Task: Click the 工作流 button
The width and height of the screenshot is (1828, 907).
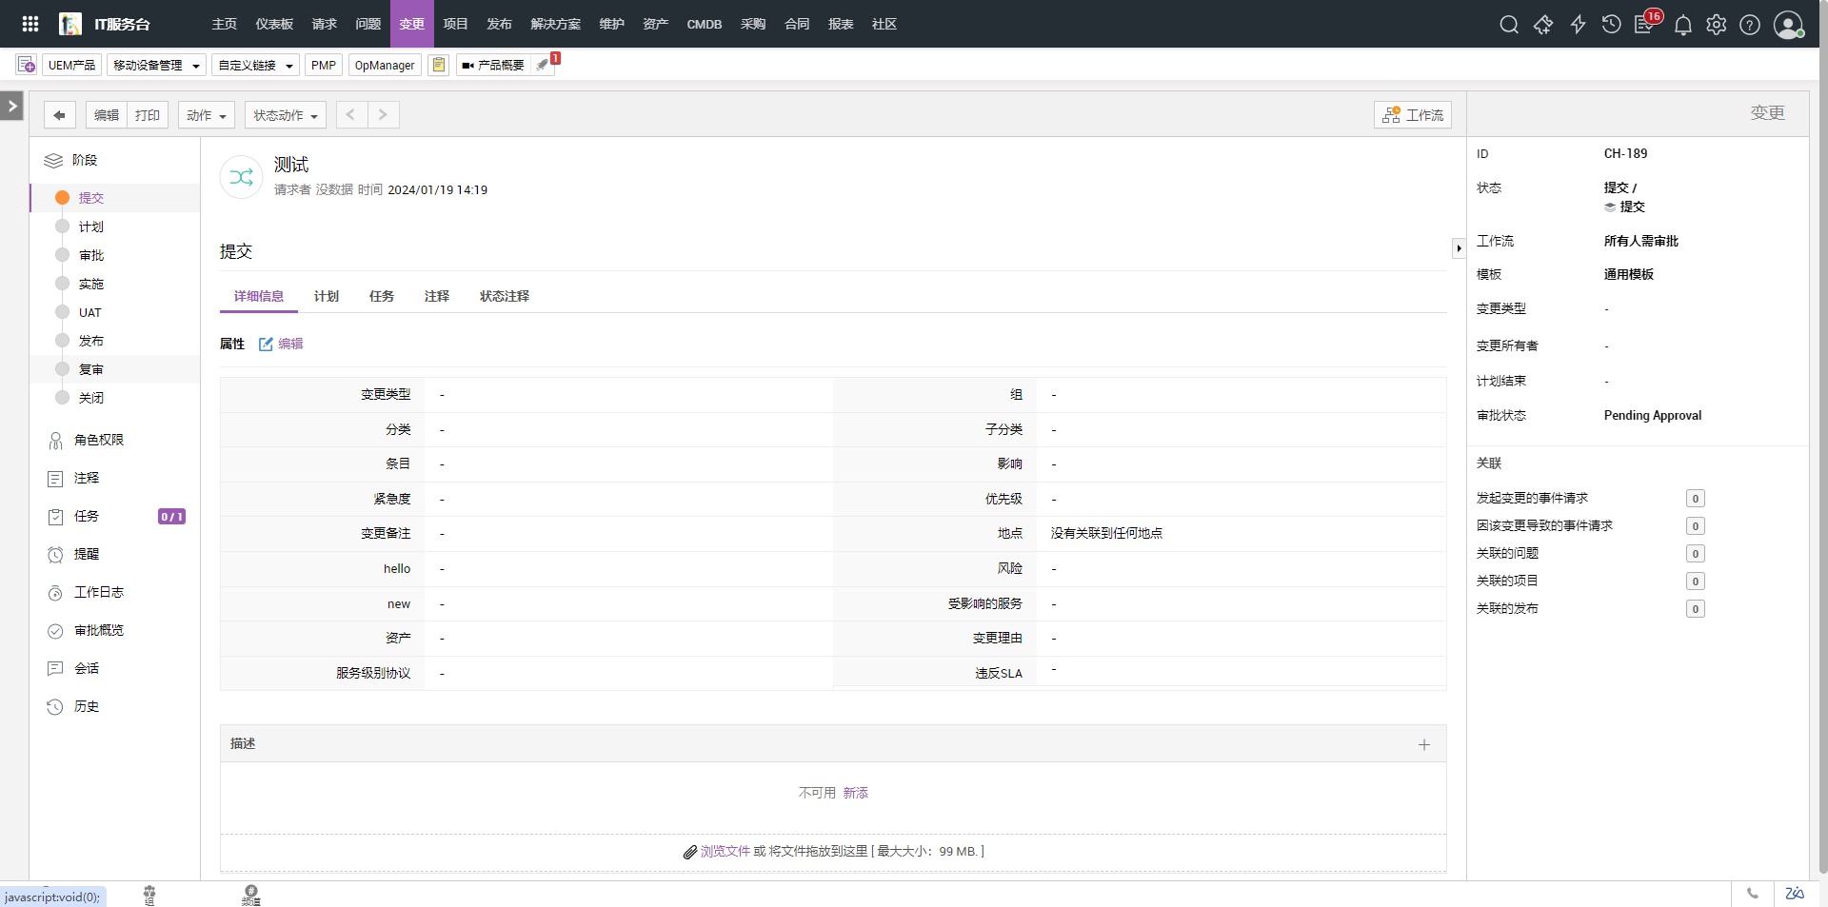Action: point(1413,115)
